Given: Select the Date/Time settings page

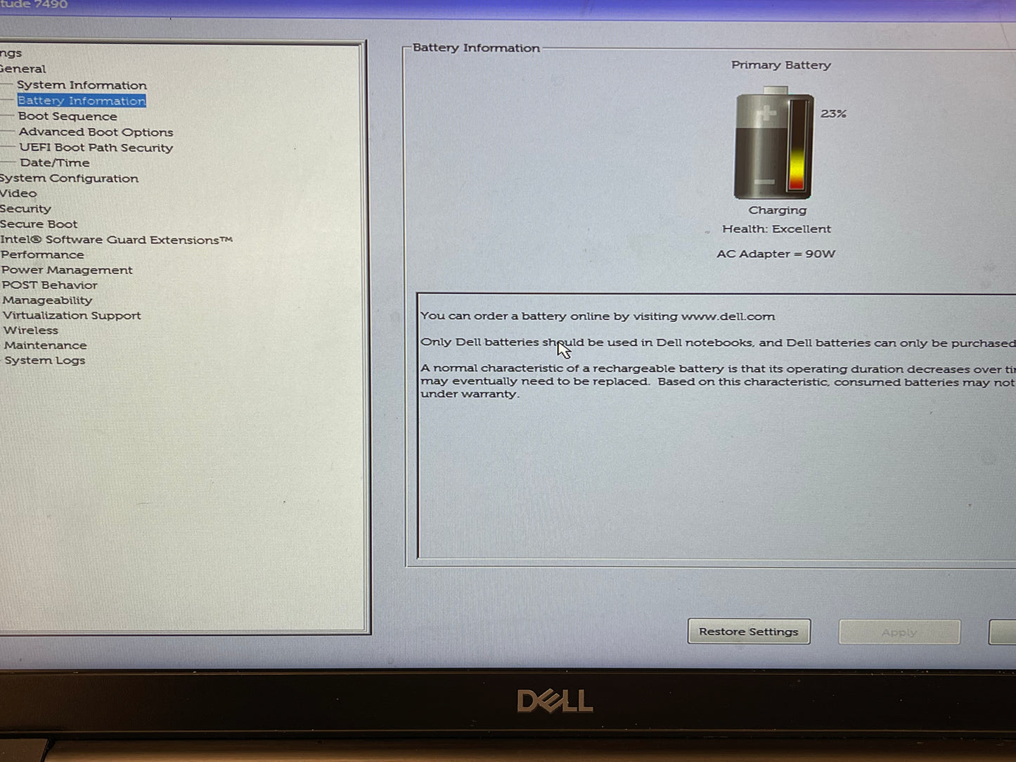Looking at the screenshot, I should tap(55, 162).
